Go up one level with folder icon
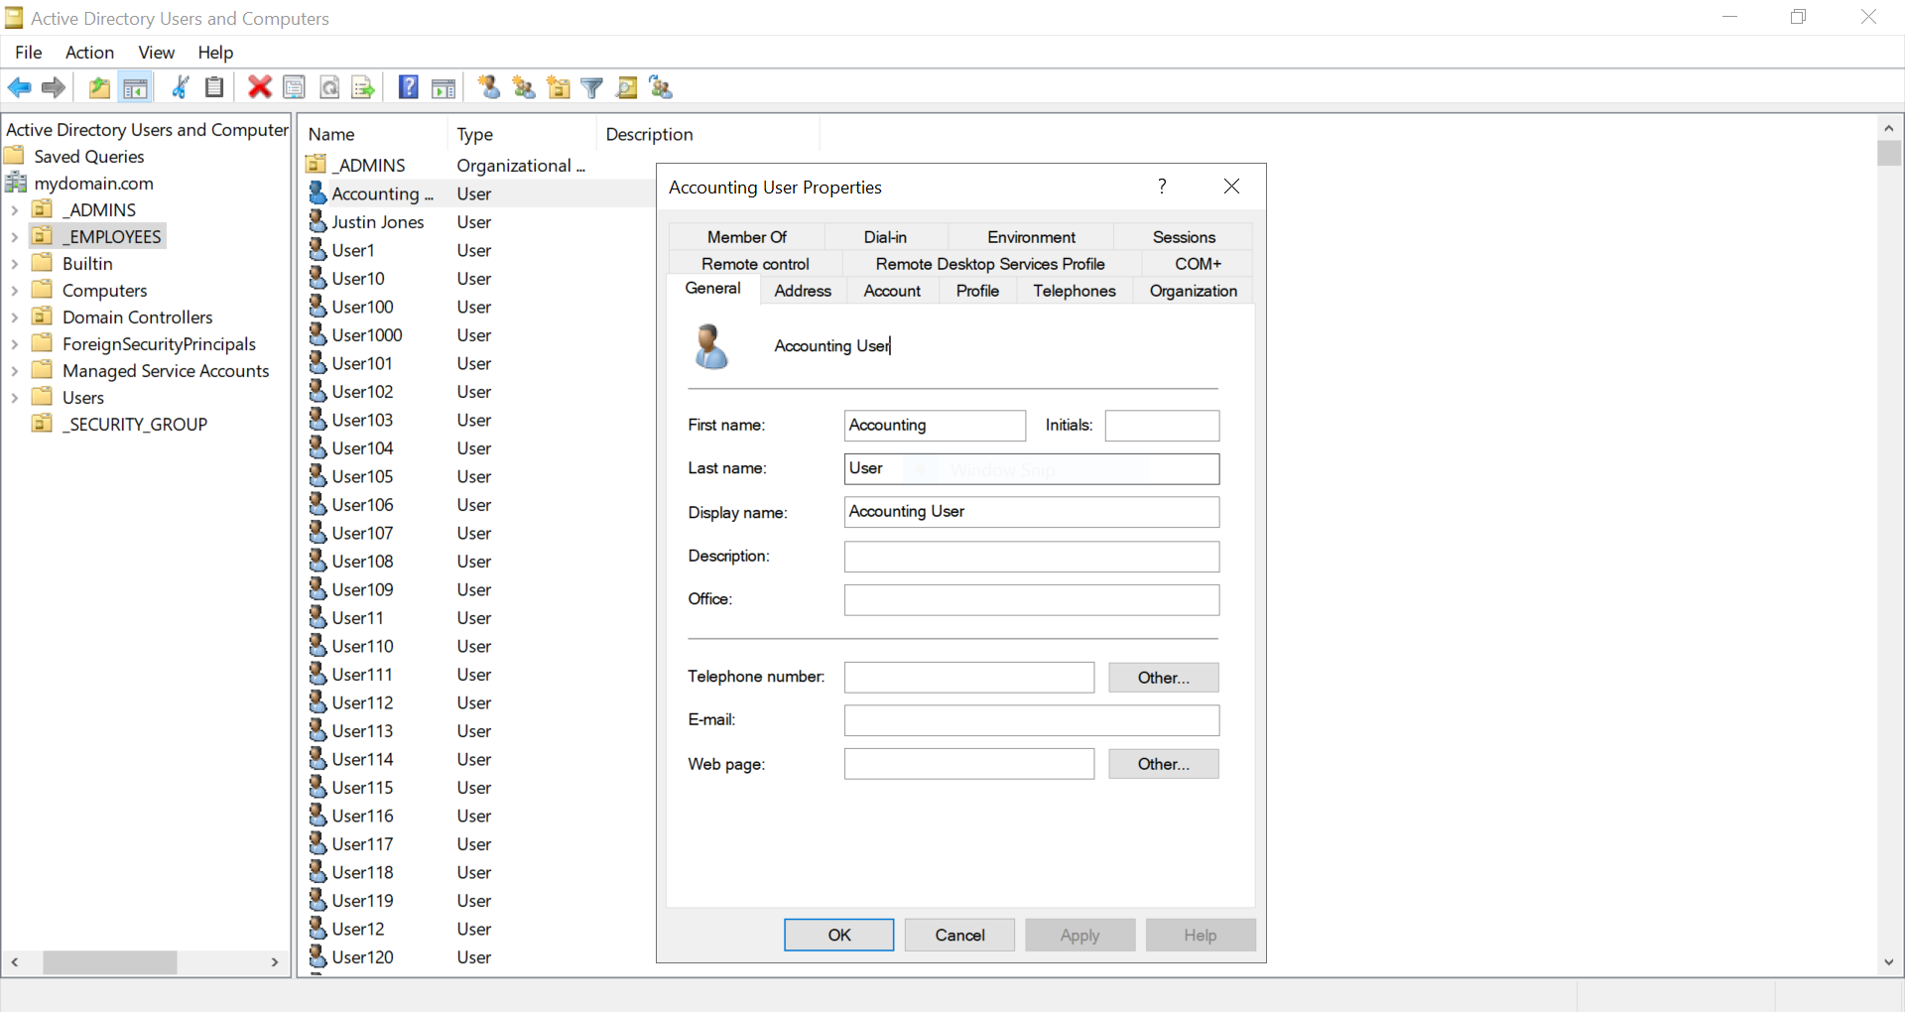 click(99, 88)
